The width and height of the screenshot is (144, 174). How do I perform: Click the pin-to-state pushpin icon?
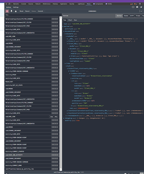tap(11, 11)
